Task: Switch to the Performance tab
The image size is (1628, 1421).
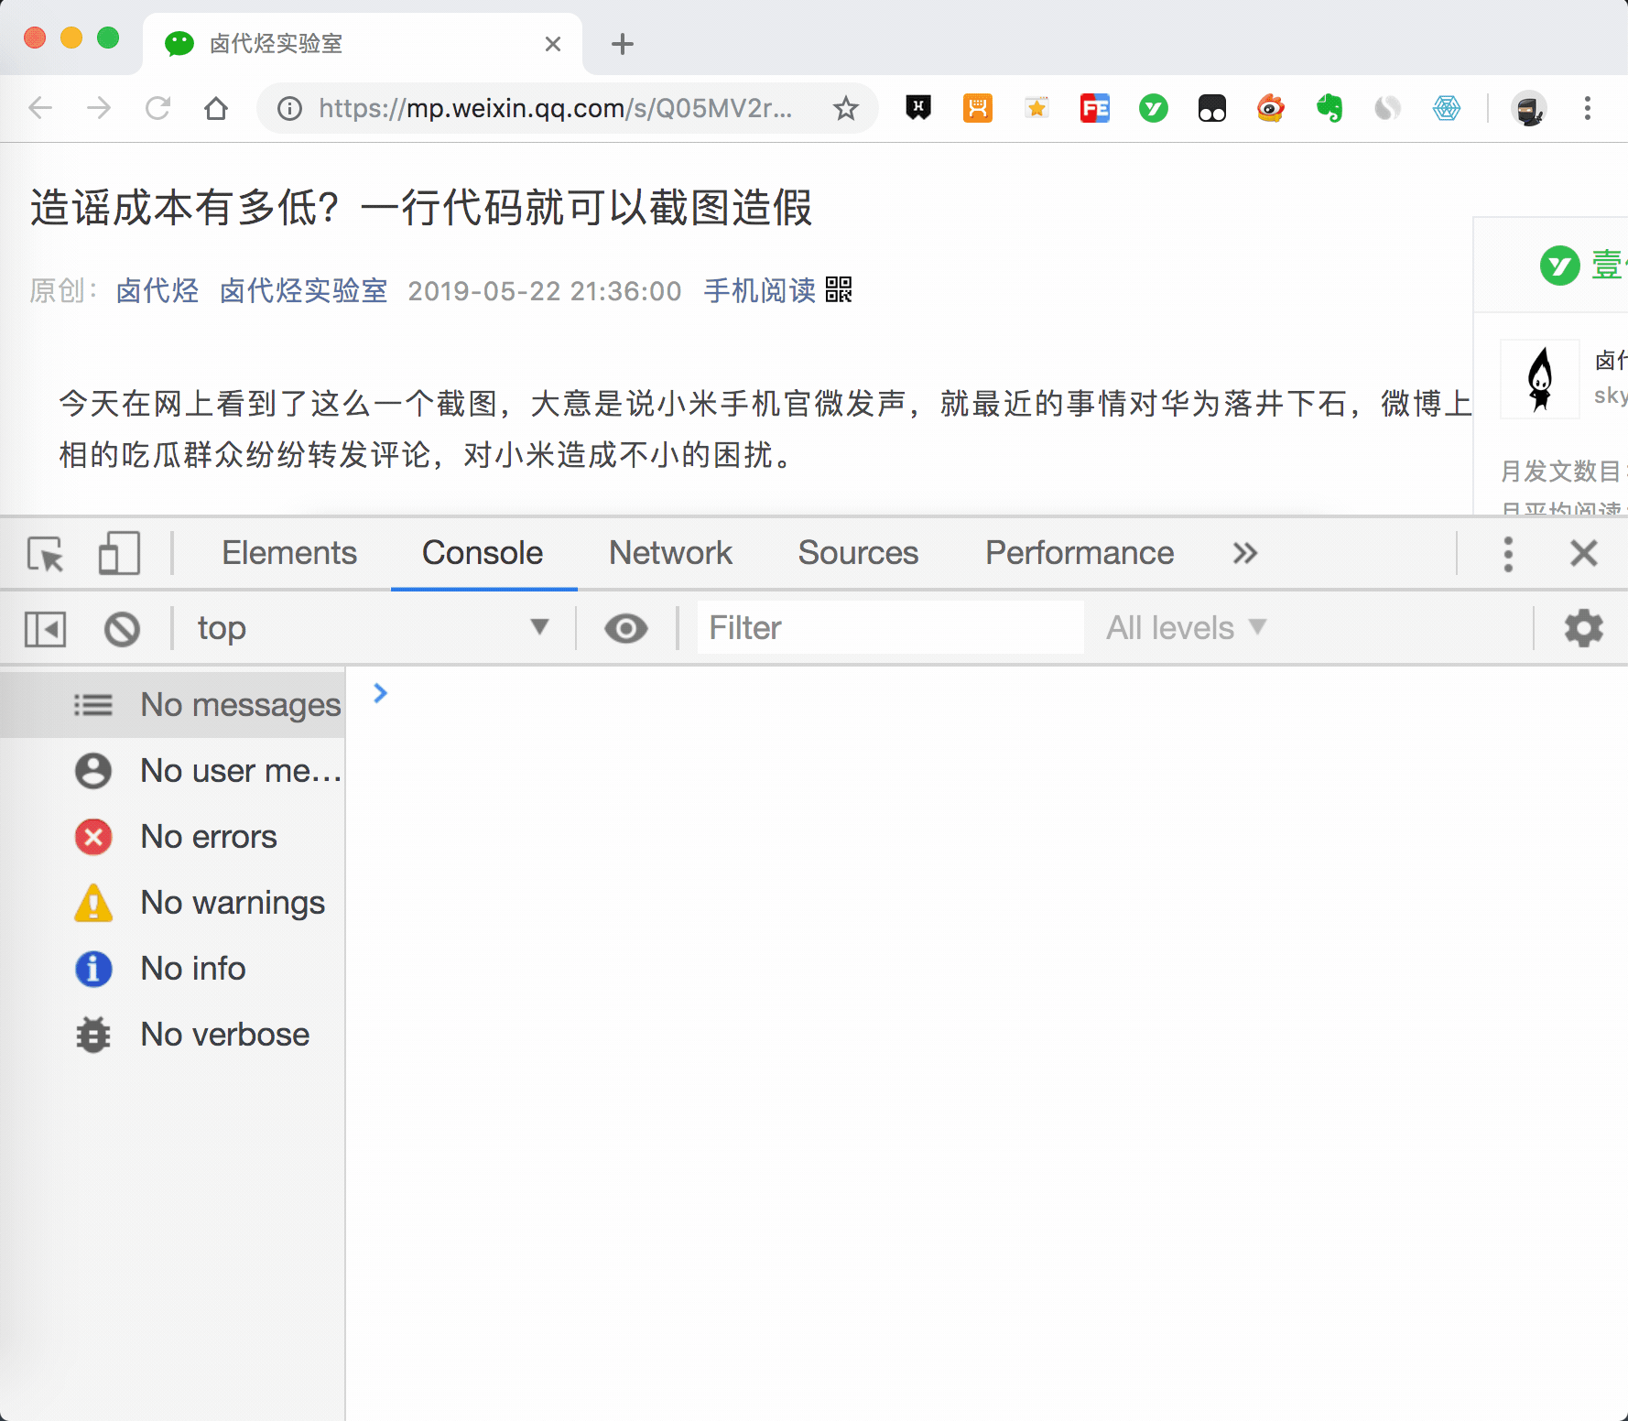Action: [1080, 553]
